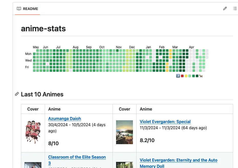Click the May month label on heatmap
238x168 pixels.
pyautogui.click(x=36, y=47)
